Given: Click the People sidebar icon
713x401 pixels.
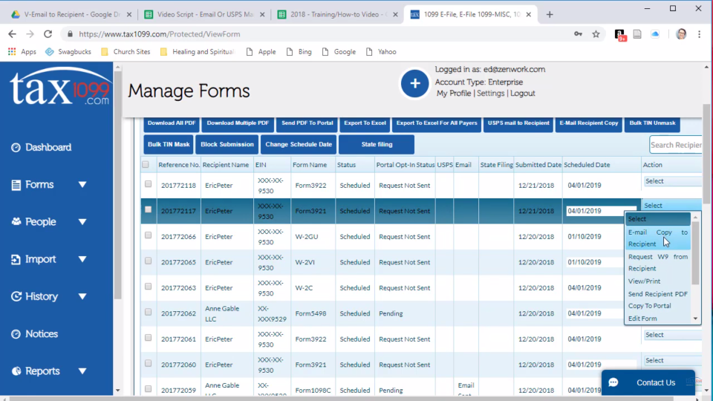Looking at the screenshot, I should (16, 222).
